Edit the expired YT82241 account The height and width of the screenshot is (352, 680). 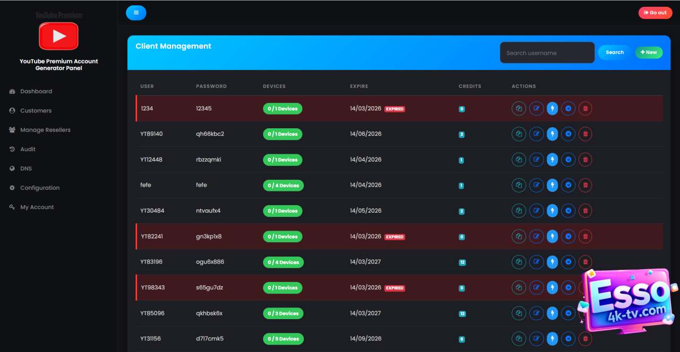pos(536,236)
